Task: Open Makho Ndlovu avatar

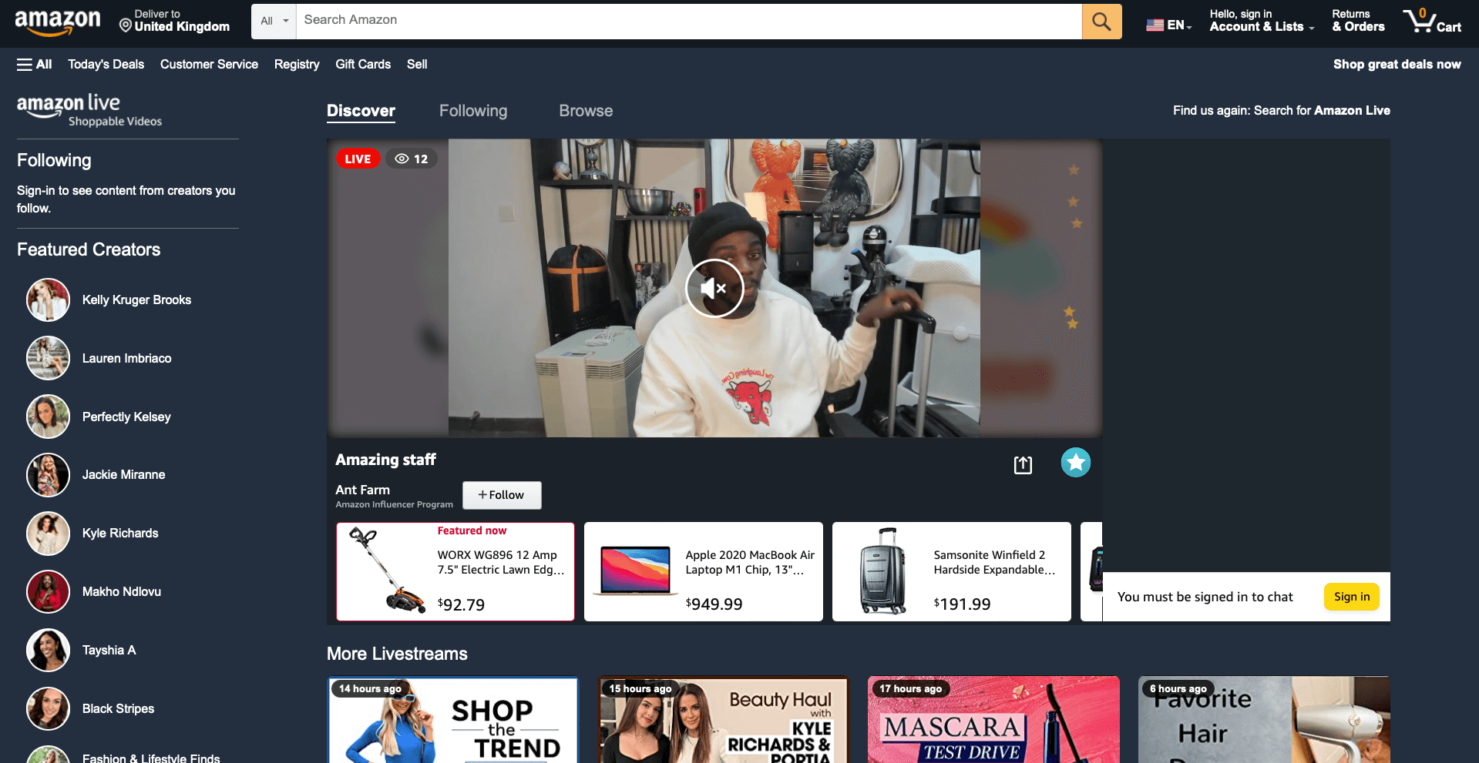Action: click(48, 591)
